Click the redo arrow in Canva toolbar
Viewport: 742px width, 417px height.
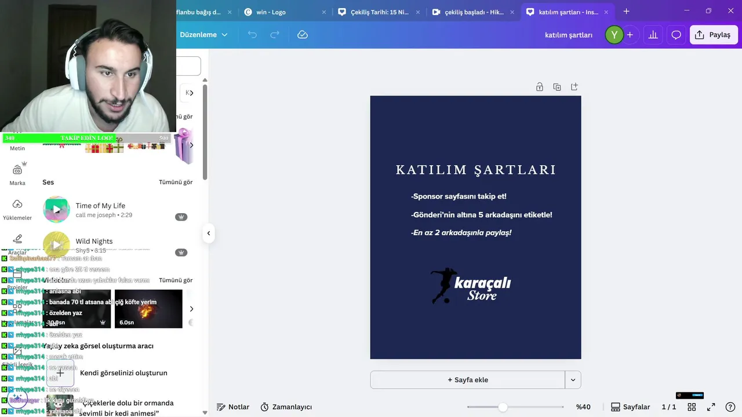coord(275,35)
